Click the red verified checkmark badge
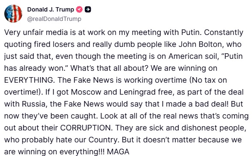Viewport: 252px width, 156px height. (x=79, y=9)
